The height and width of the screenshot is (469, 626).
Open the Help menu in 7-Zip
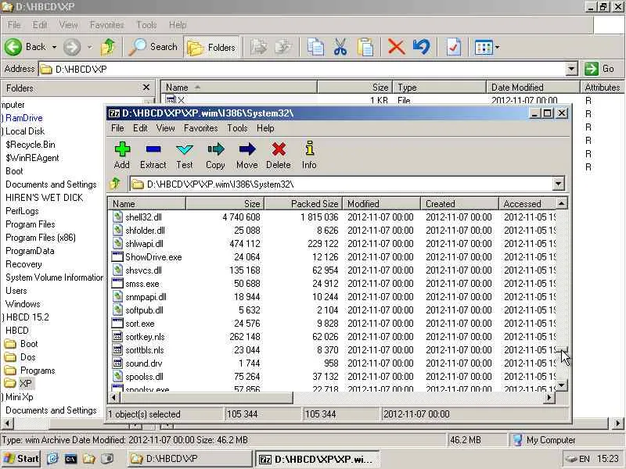pos(265,128)
